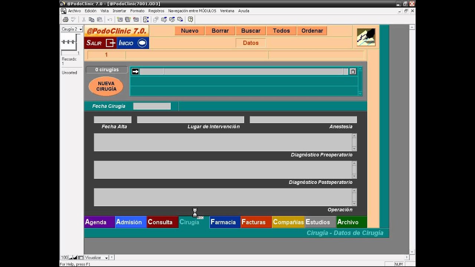This screenshot has width=475, height=267.
Task: Click the last blue-arrow record toolbar icon
Action: [180, 20]
